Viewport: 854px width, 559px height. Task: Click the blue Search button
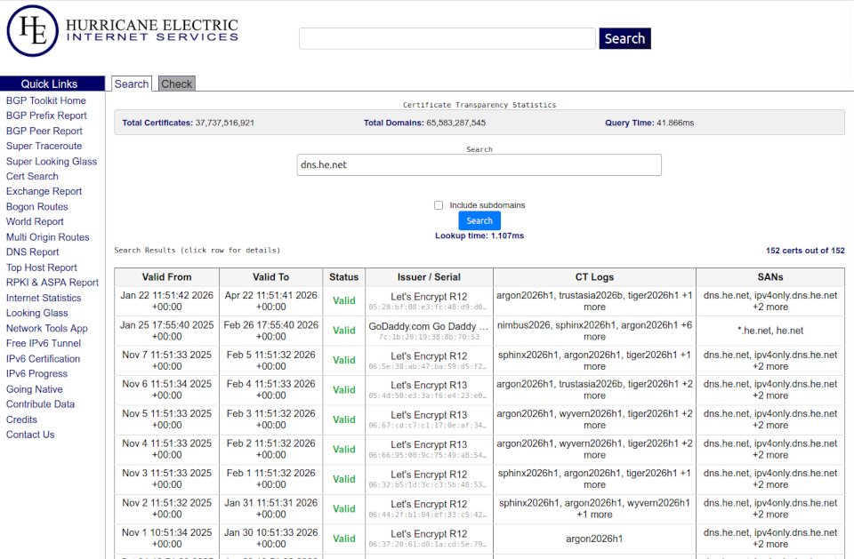coord(479,220)
